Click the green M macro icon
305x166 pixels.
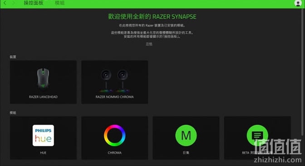[186, 136]
